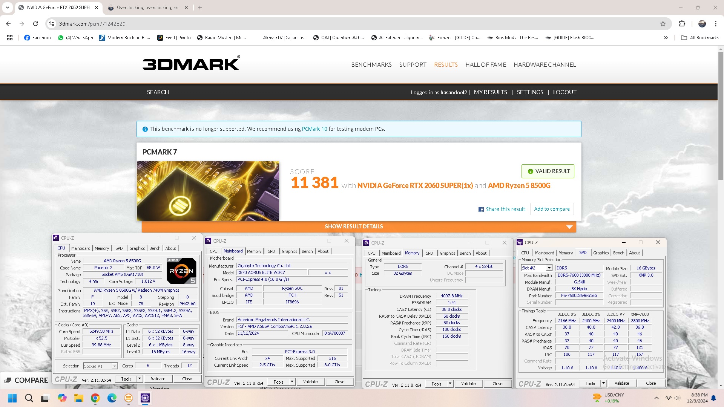
Task: Open the WhatsApp bookmark
Action: pos(75,38)
